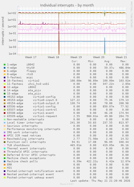Click the light blue Local timer interrupts swatch
Viewport: 134px width, 187px height.
coord(5,123)
